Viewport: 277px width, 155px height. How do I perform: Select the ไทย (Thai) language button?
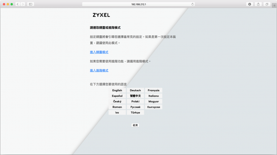click(x=117, y=112)
